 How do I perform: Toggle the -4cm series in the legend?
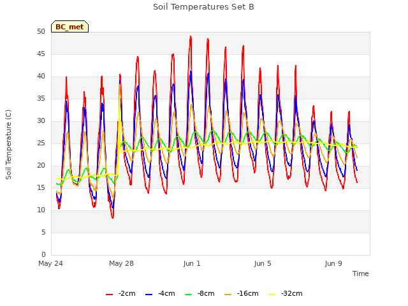click(x=160, y=294)
